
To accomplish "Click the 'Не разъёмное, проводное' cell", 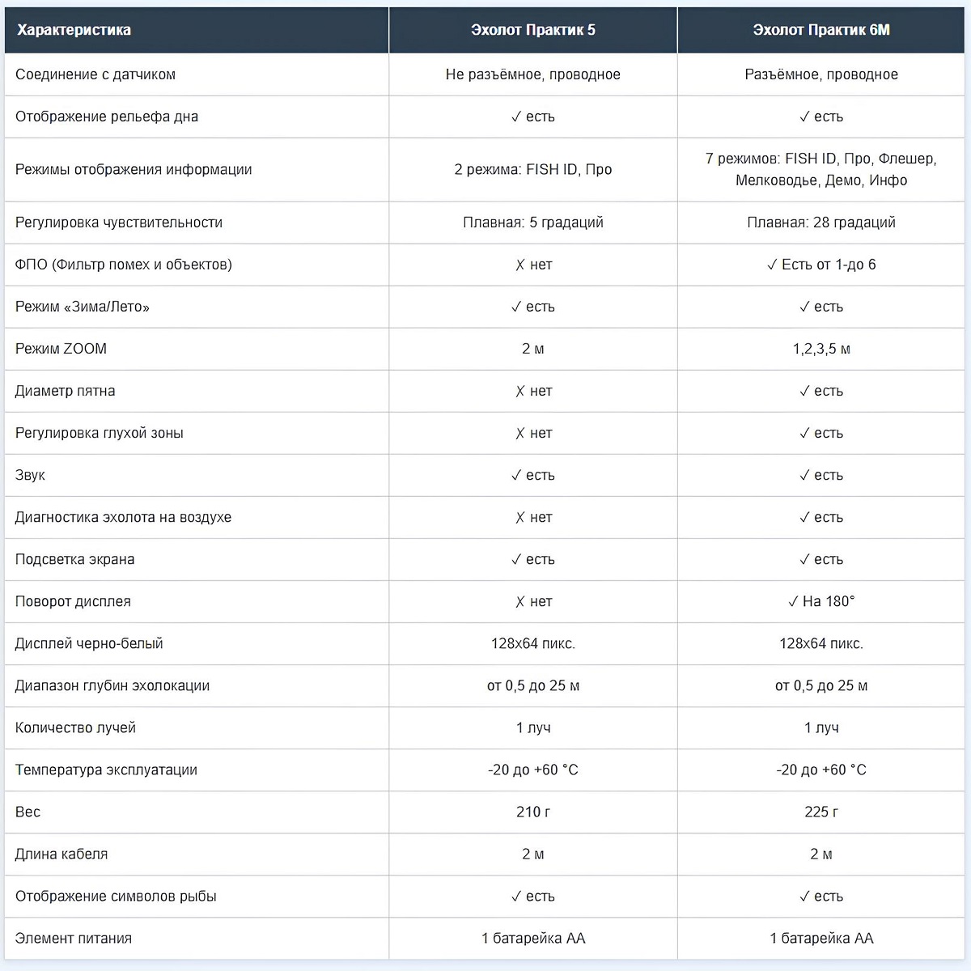I will tap(532, 74).
